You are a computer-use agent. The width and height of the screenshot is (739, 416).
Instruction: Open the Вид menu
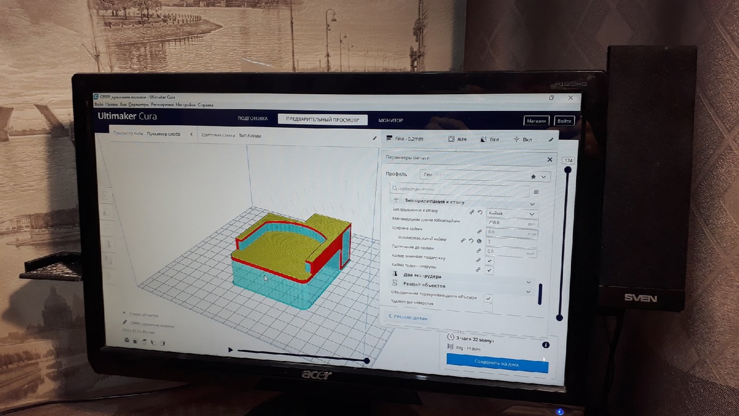tap(124, 105)
